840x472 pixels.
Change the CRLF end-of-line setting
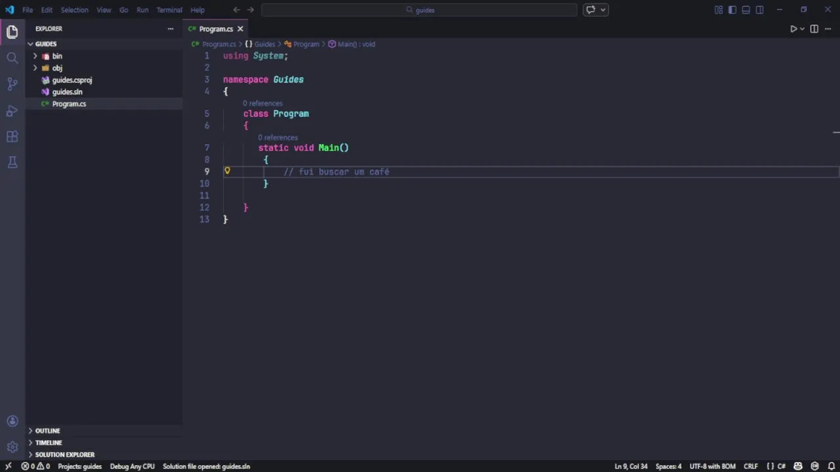pos(751,467)
